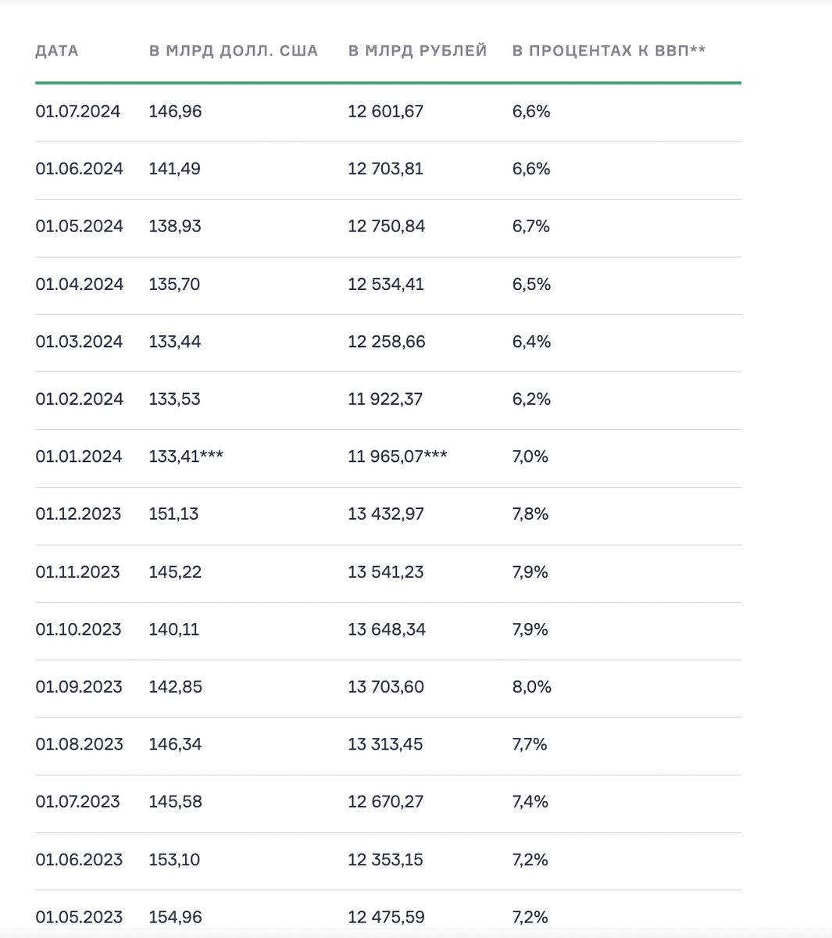Select the 13 313,45 rubles cell
The width and height of the screenshot is (832, 938).
[385, 744]
